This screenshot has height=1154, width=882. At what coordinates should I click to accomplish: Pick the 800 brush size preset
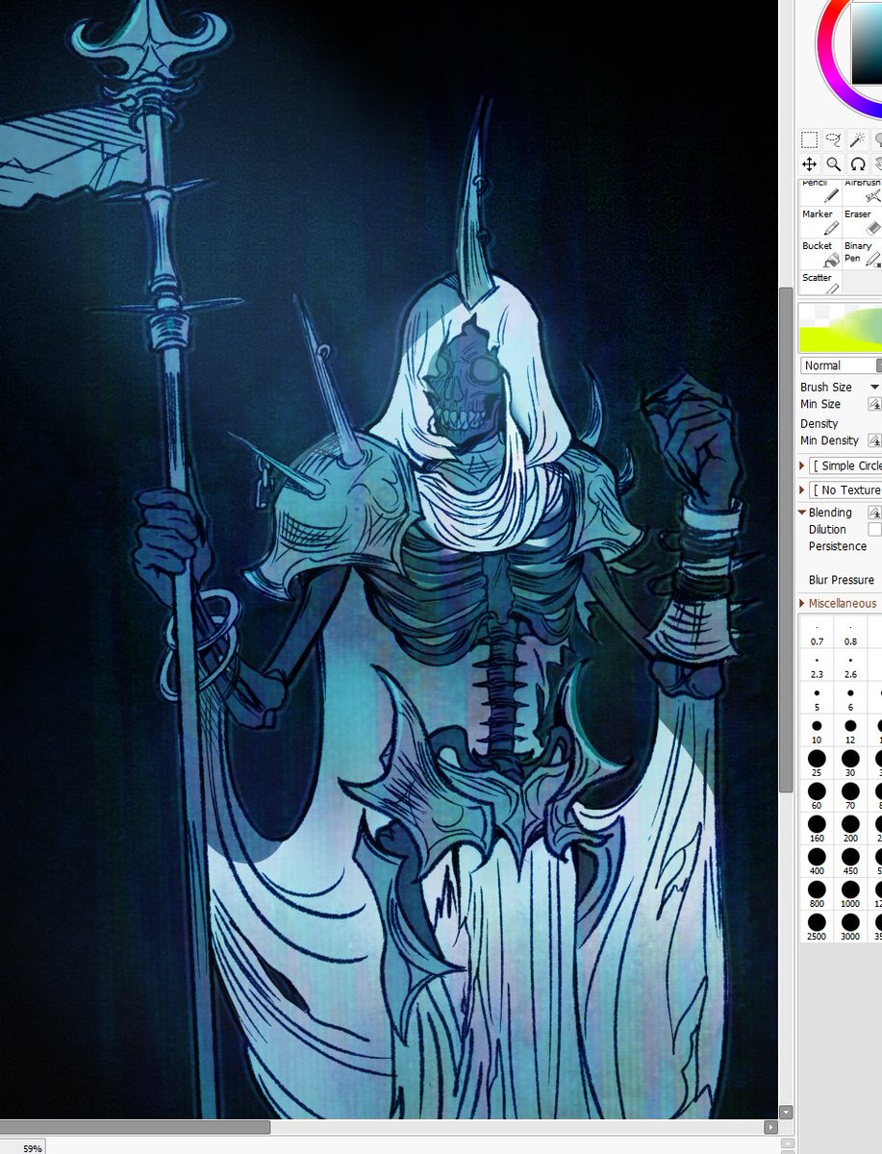[817, 894]
